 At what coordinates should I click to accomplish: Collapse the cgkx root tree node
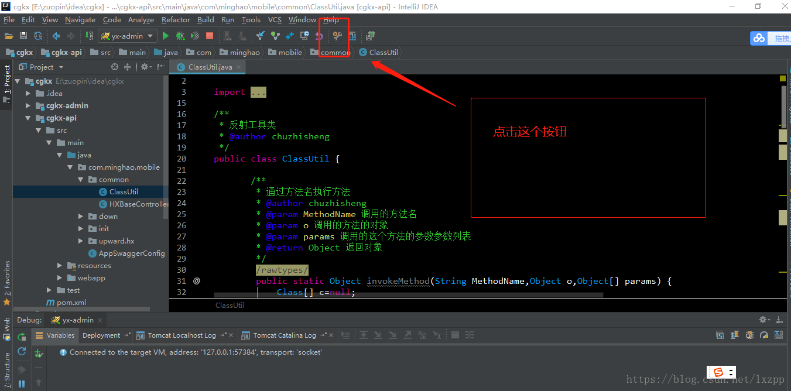click(18, 81)
